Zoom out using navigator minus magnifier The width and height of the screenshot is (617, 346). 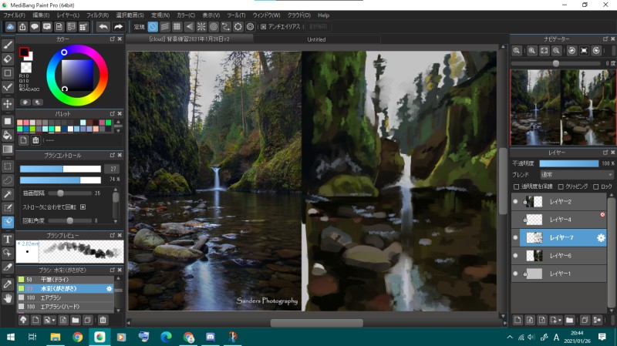tap(556, 51)
